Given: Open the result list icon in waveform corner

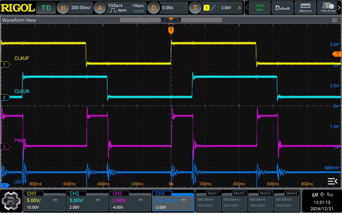Looking at the screenshot, I should (332, 181).
